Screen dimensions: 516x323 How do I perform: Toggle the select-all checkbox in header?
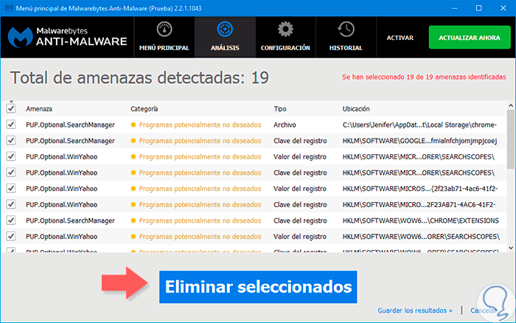[x=11, y=108]
